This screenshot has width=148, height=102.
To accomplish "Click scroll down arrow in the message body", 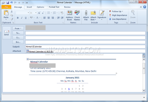I will (144, 91).
